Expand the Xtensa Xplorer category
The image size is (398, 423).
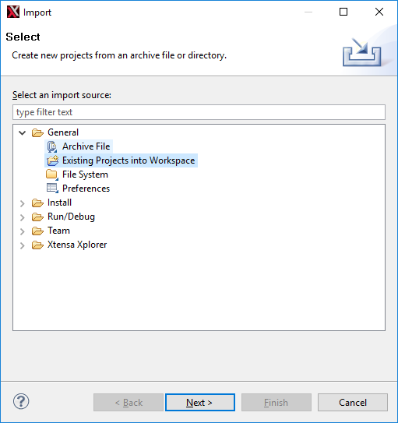22,245
